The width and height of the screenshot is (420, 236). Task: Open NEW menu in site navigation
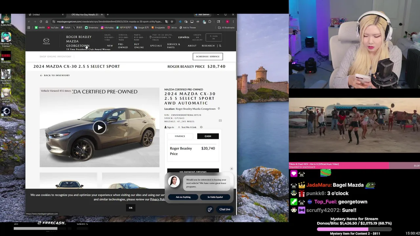point(110,46)
